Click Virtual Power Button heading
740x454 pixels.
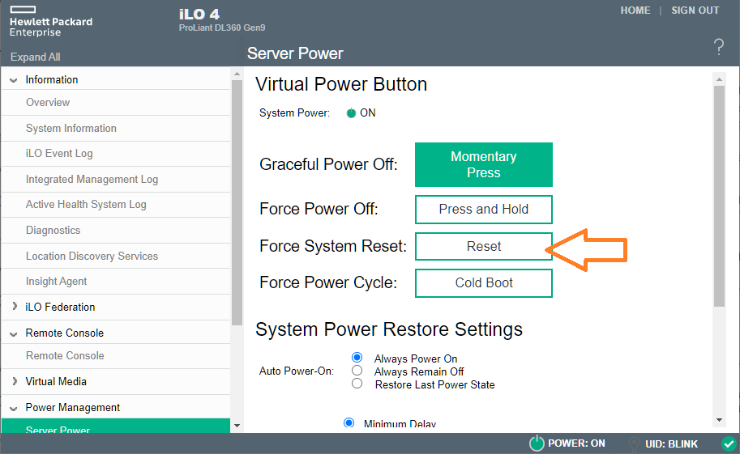[341, 84]
